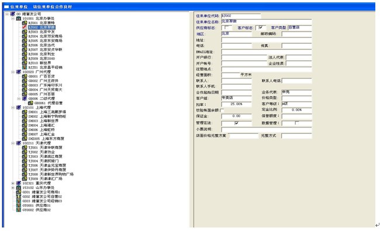Click the root company icon of node 00
This screenshot has width=380, height=231.
tap(13, 14)
